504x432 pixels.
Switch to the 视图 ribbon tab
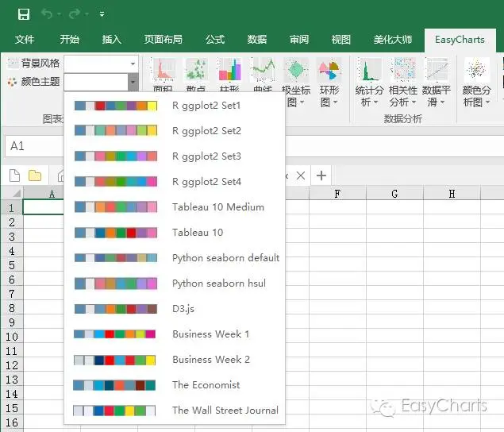(340, 40)
